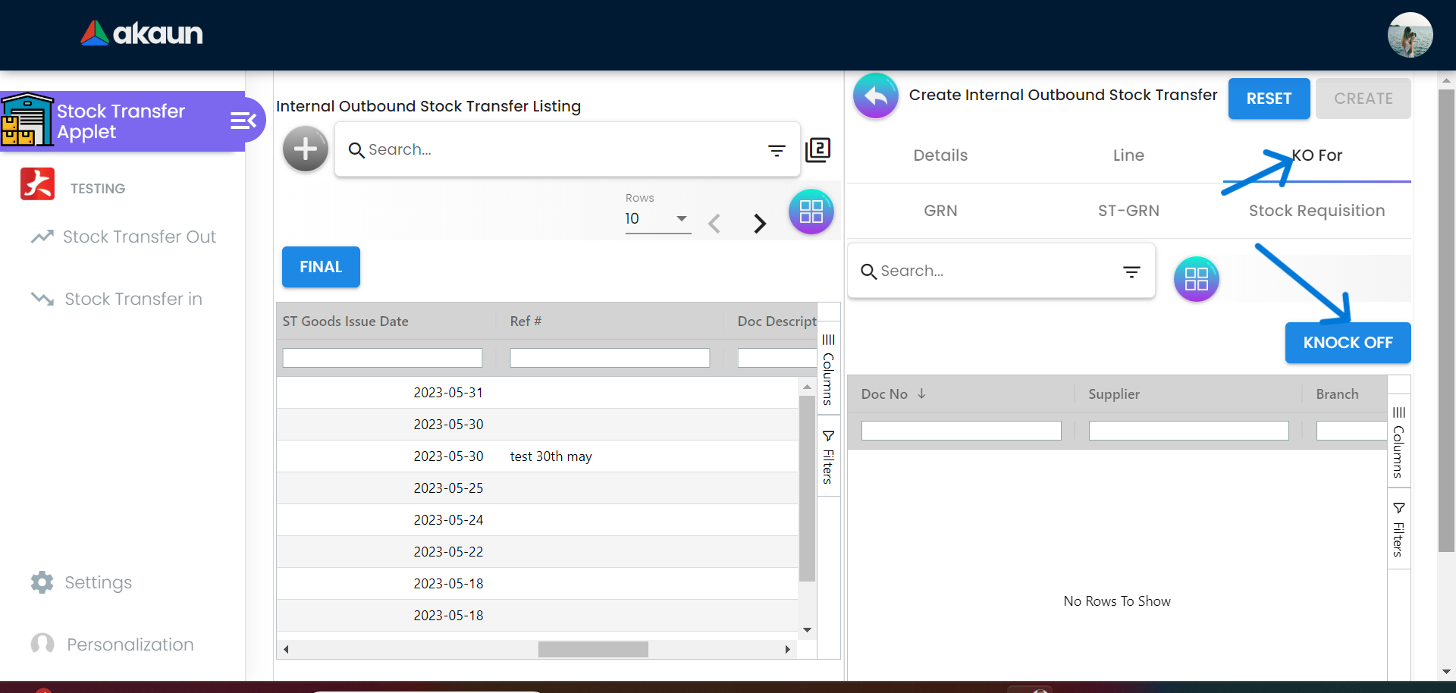Image resolution: width=1456 pixels, height=693 pixels.
Task: Open the grid view icon in listing panel
Action: [x=811, y=212]
